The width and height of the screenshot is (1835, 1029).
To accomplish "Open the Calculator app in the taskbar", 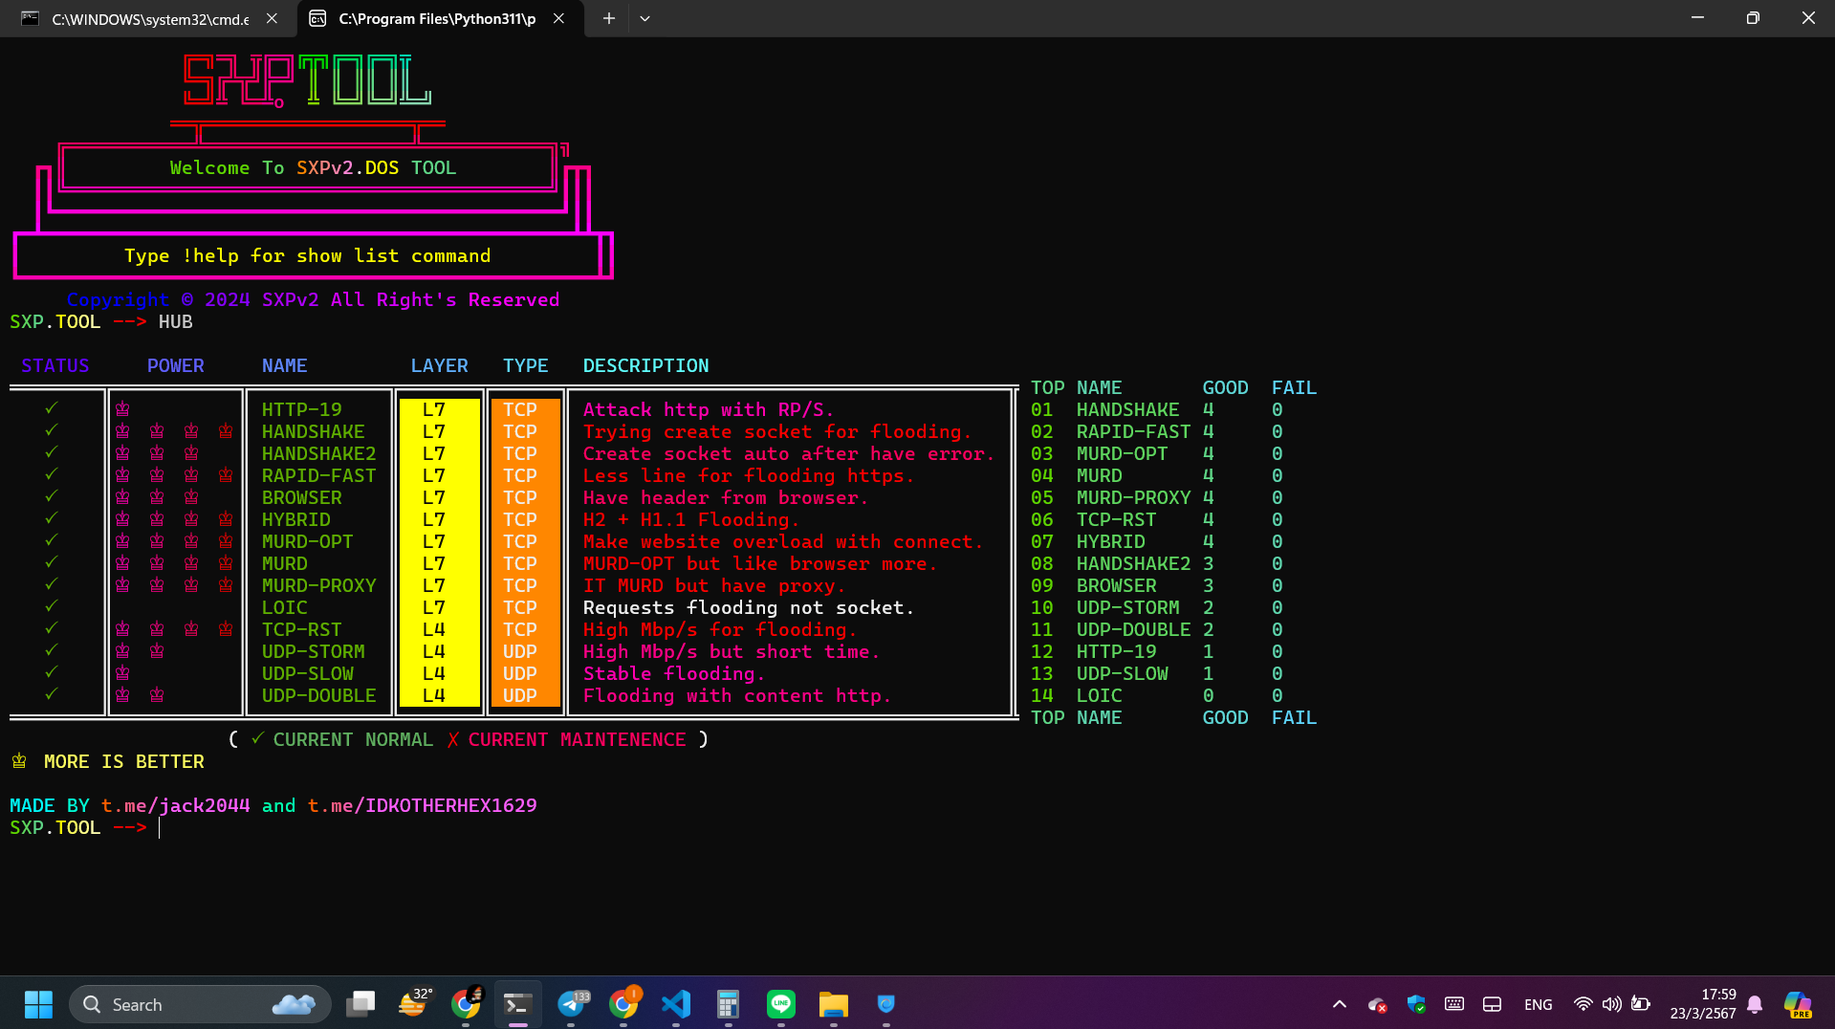I will click(728, 1004).
